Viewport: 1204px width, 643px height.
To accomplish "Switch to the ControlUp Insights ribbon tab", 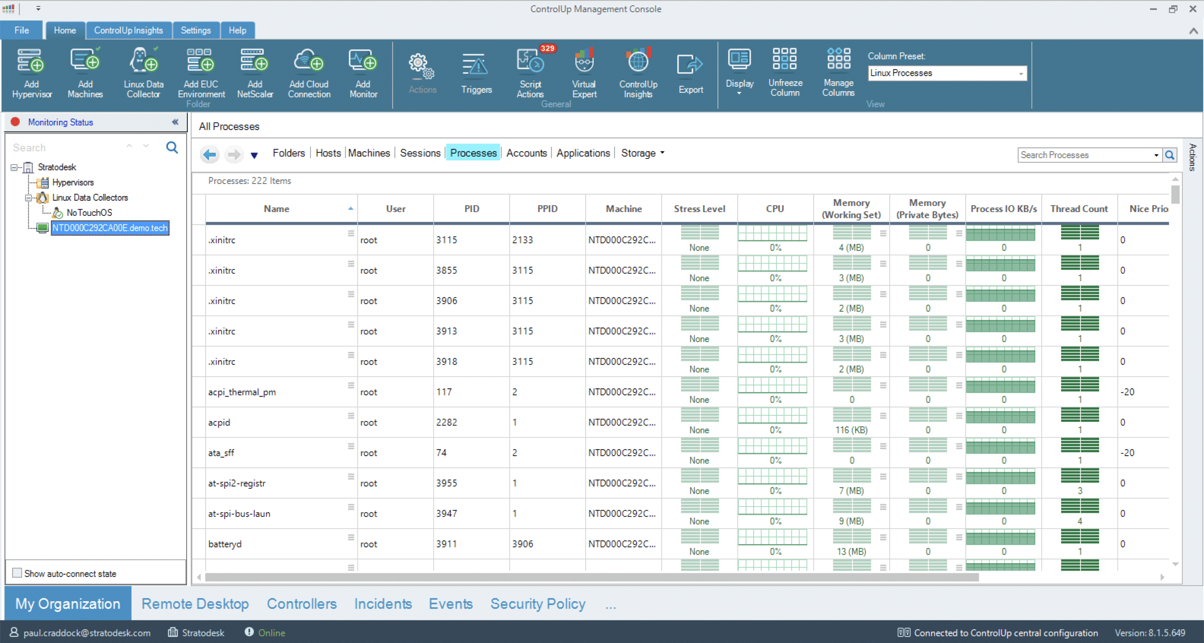I will click(x=128, y=30).
